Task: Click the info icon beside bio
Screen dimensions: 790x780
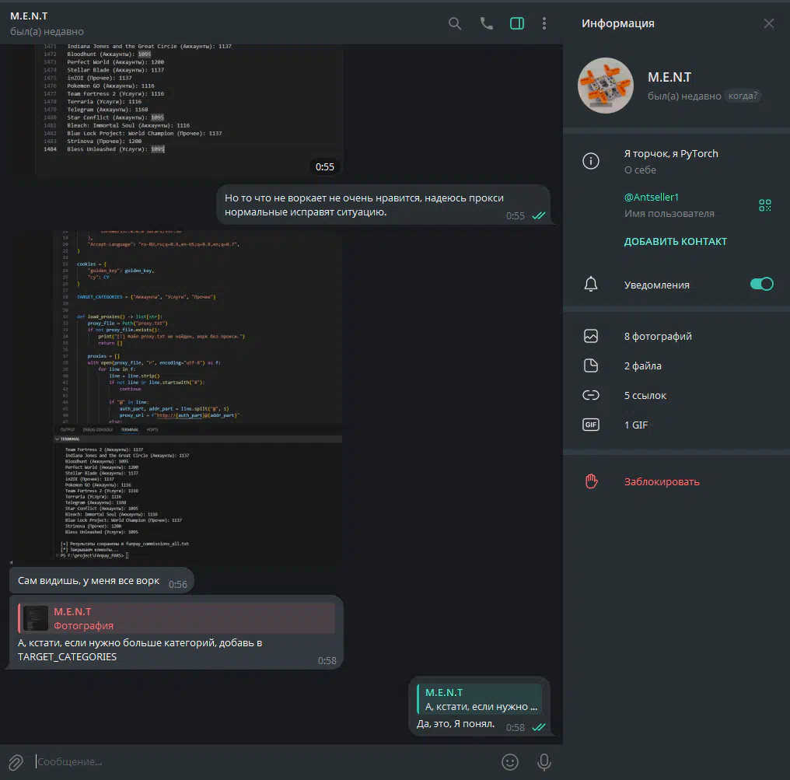Action: (x=591, y=161)
